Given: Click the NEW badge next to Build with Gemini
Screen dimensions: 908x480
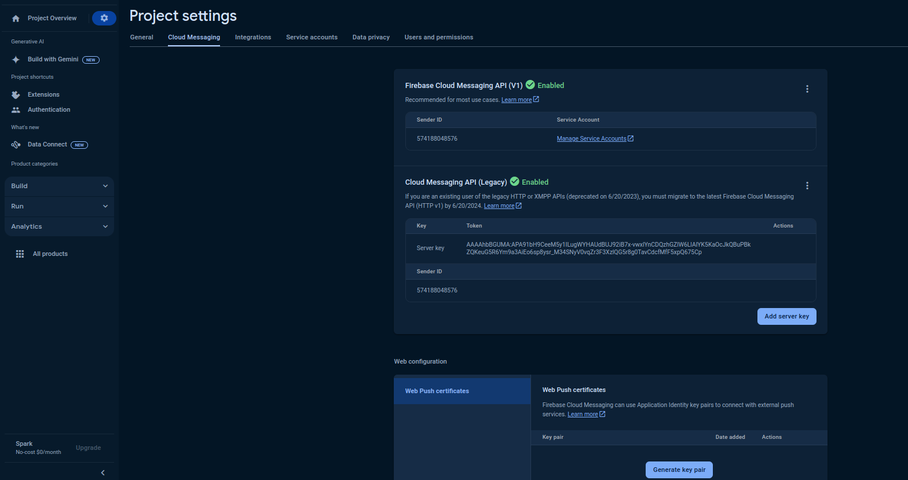Looking at the screenshot, I should 91,60.
